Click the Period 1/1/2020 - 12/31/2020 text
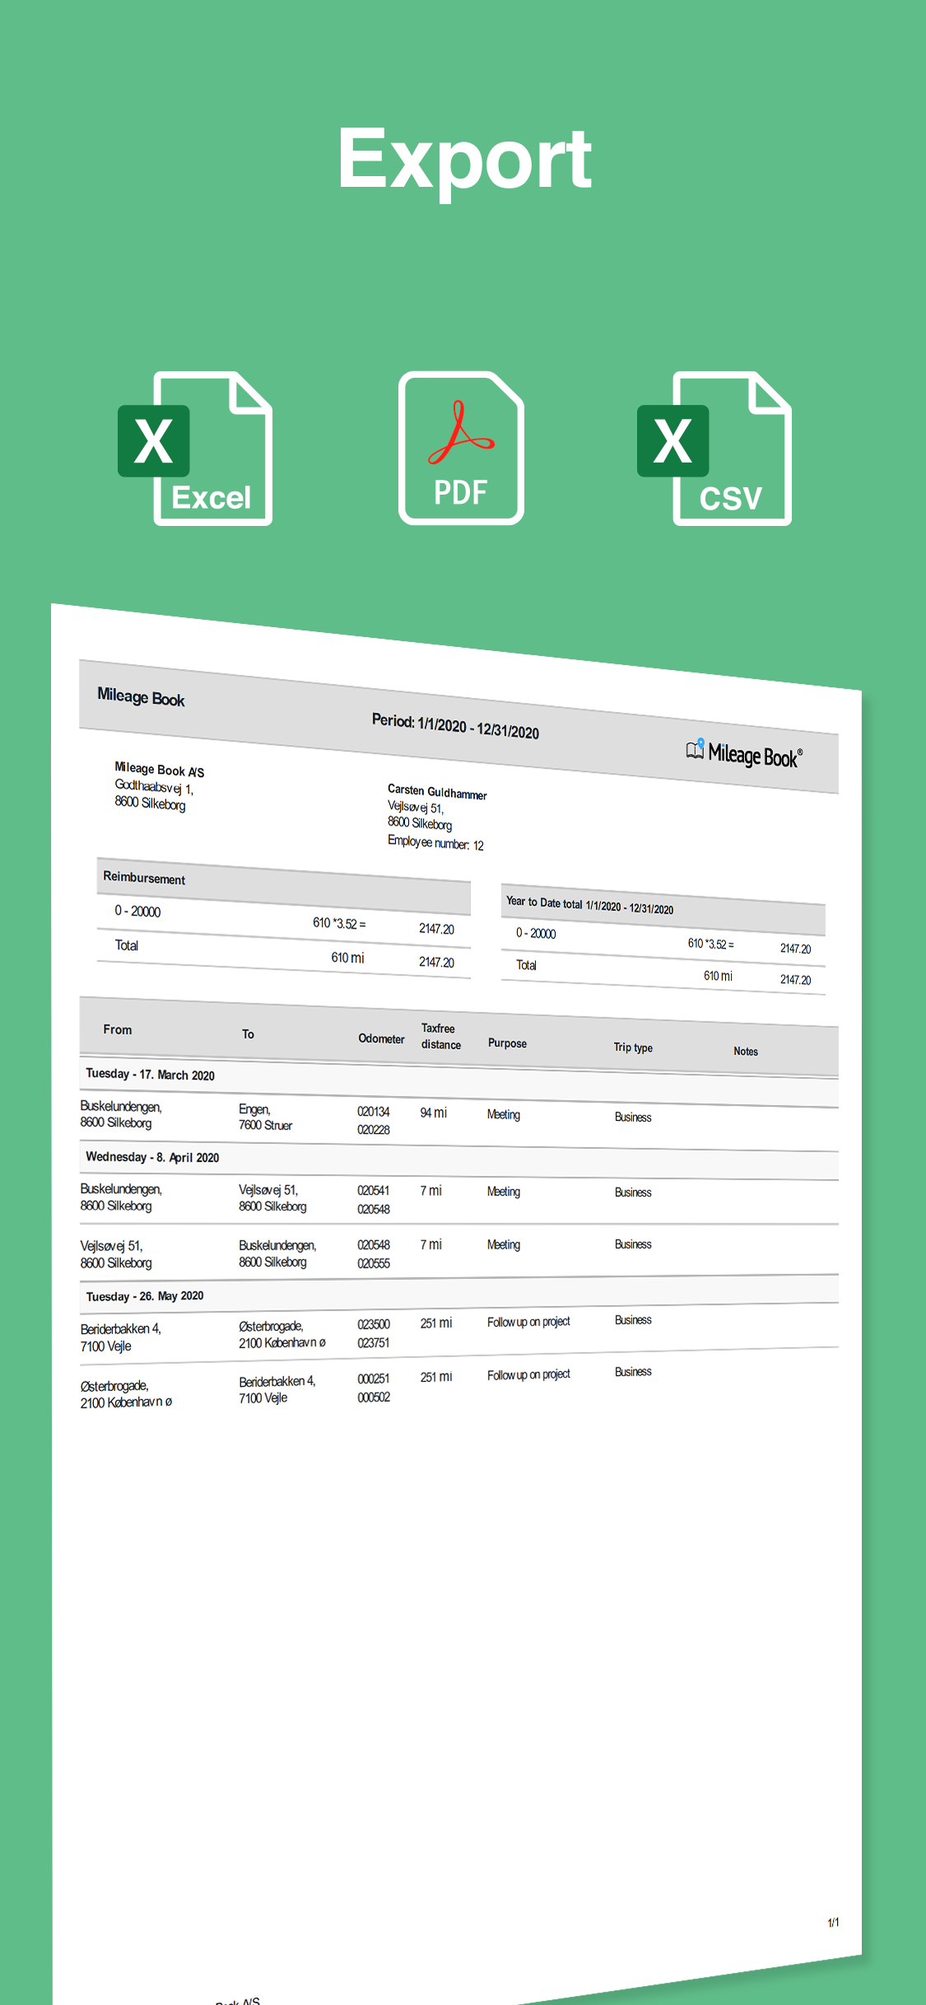This screenshot has height=2005, width=926. pos(455,726)
